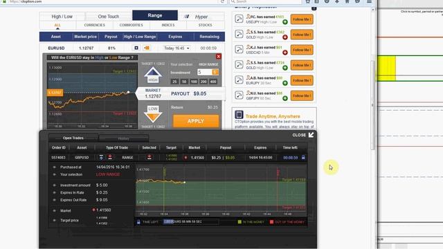Filter assets by STOCKS
Image resolution: width=443 pixels, height=249 pixels.
click(x=205, y=25)
